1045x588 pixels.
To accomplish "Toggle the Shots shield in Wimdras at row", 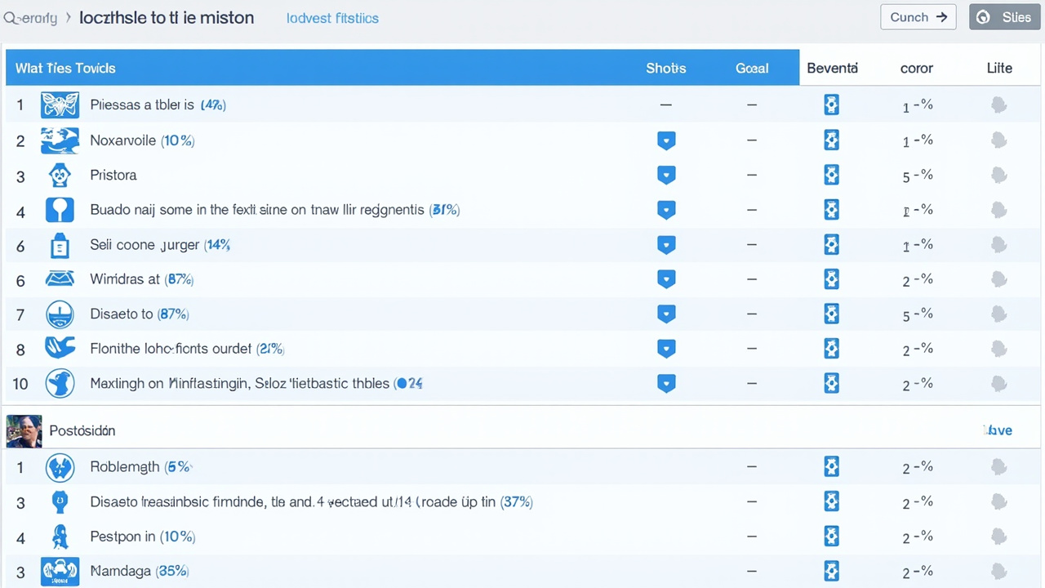I will pyautogui.click(x=666, y=279).
